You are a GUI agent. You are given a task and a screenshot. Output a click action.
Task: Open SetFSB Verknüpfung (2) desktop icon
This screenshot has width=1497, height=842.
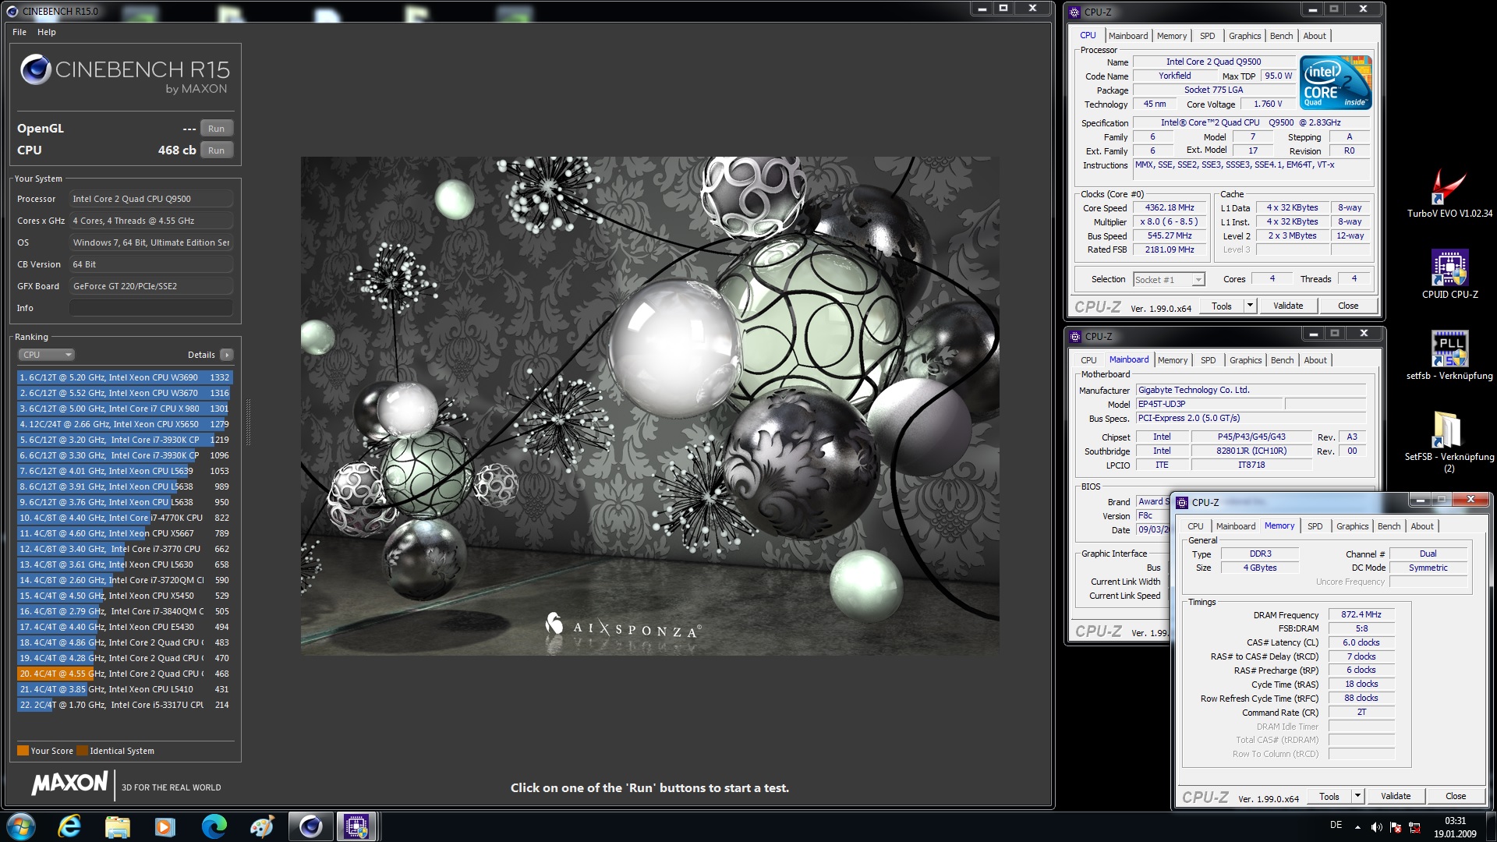coord(1449,441)
